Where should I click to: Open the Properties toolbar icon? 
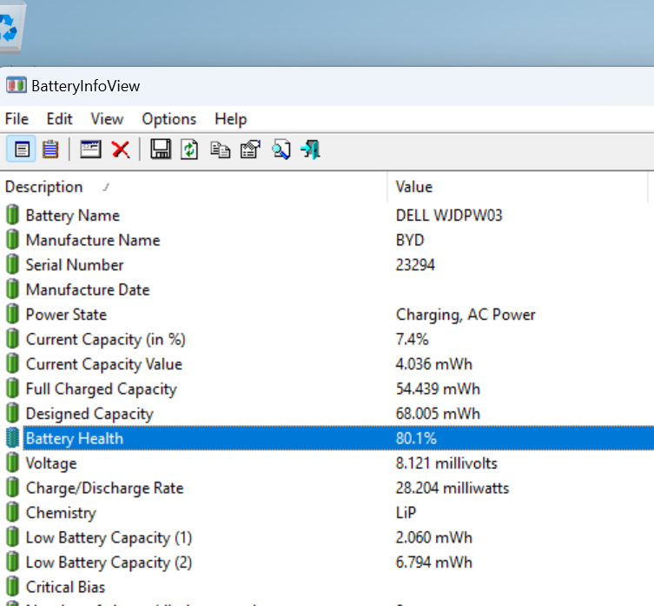250,149
